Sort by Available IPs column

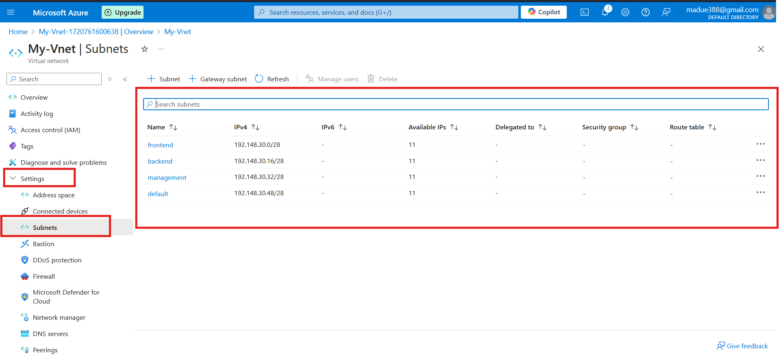click(x=433, y=127)
